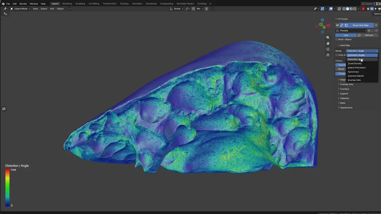The image size is (381, 214).
Task: Open the Presets dropdown
Action: (x=351, y=30)
